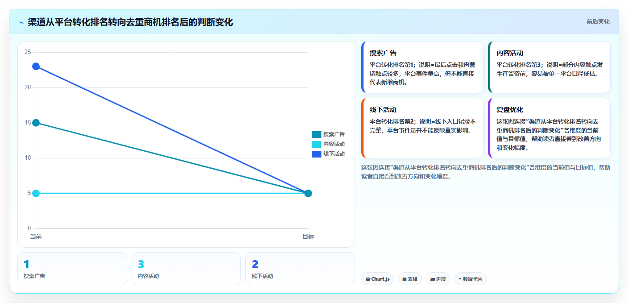Viewport: 628px width, 303px height.
Task: Open the 复盘优化 description card
Action: (x=549, y=128)
